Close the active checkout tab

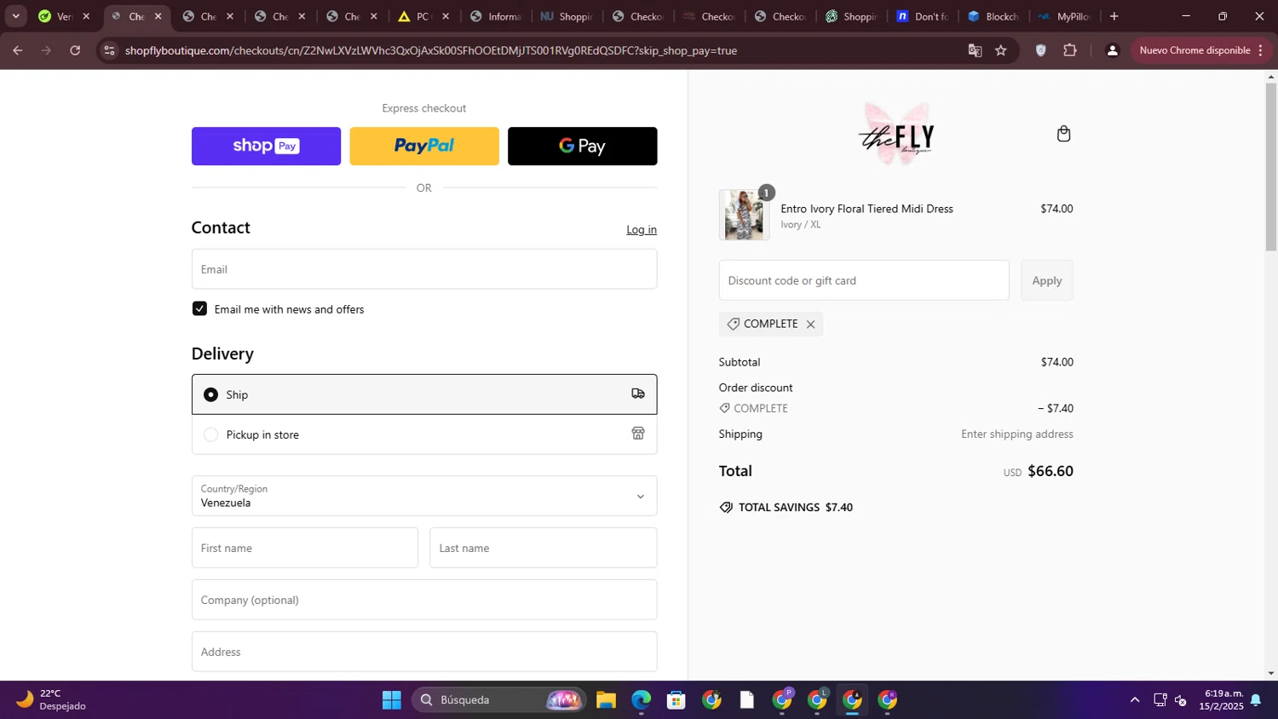(158, 16)
